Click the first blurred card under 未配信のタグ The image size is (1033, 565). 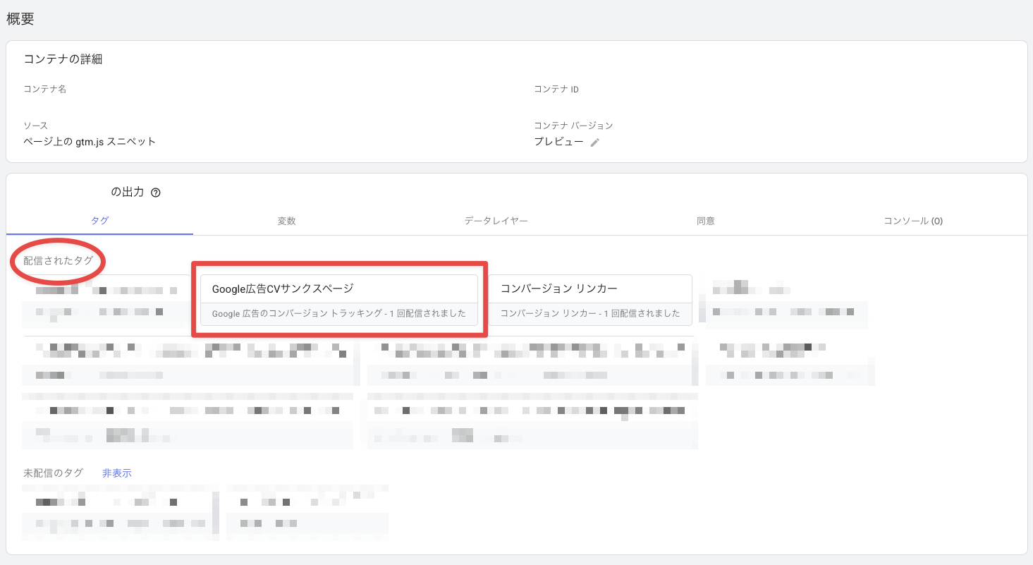[117, 513]
